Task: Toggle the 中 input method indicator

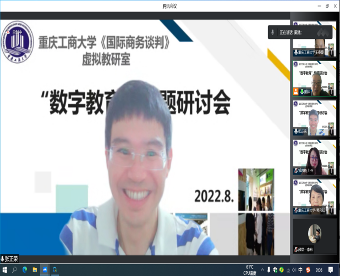Action: click(299, 271)
